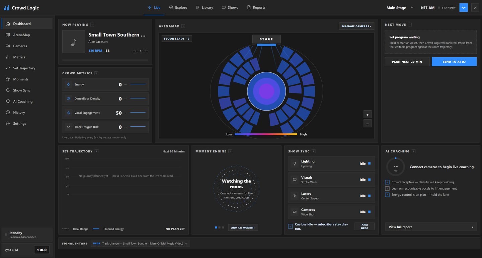Click Arm 12s Moment button
The height and width of the screenshot is (258, 482).
click(x=243, y=228)
